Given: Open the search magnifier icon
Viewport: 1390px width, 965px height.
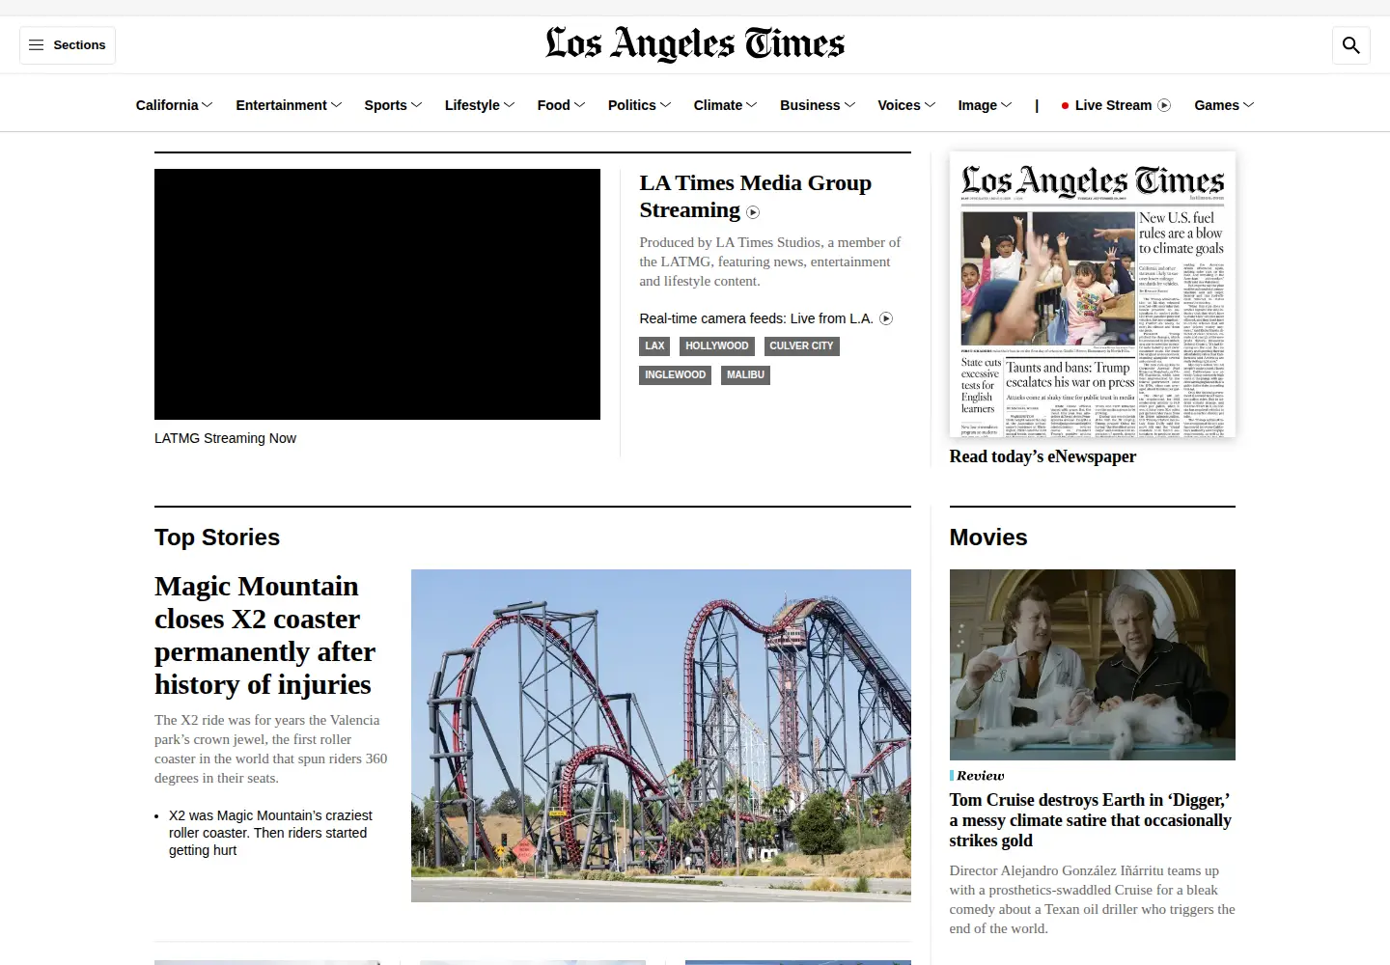Looking at the screenshot, I should pyautogui.click(x=1351, y=45).
